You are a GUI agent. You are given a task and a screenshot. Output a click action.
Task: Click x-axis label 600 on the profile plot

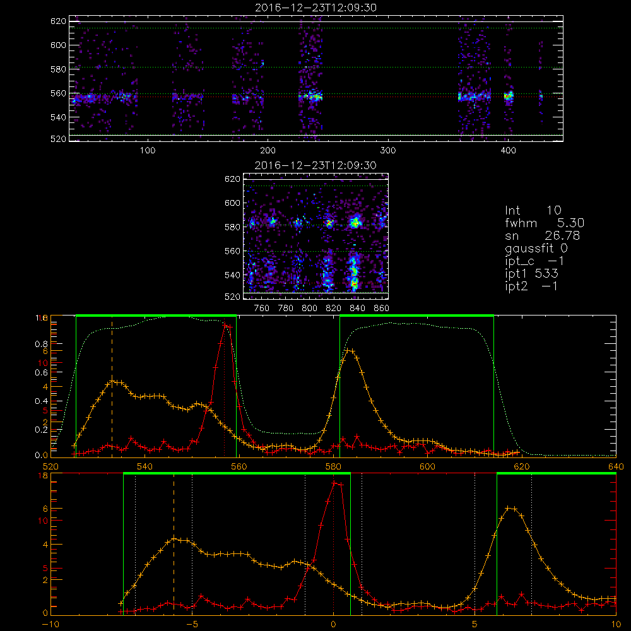tap(427, 467)
